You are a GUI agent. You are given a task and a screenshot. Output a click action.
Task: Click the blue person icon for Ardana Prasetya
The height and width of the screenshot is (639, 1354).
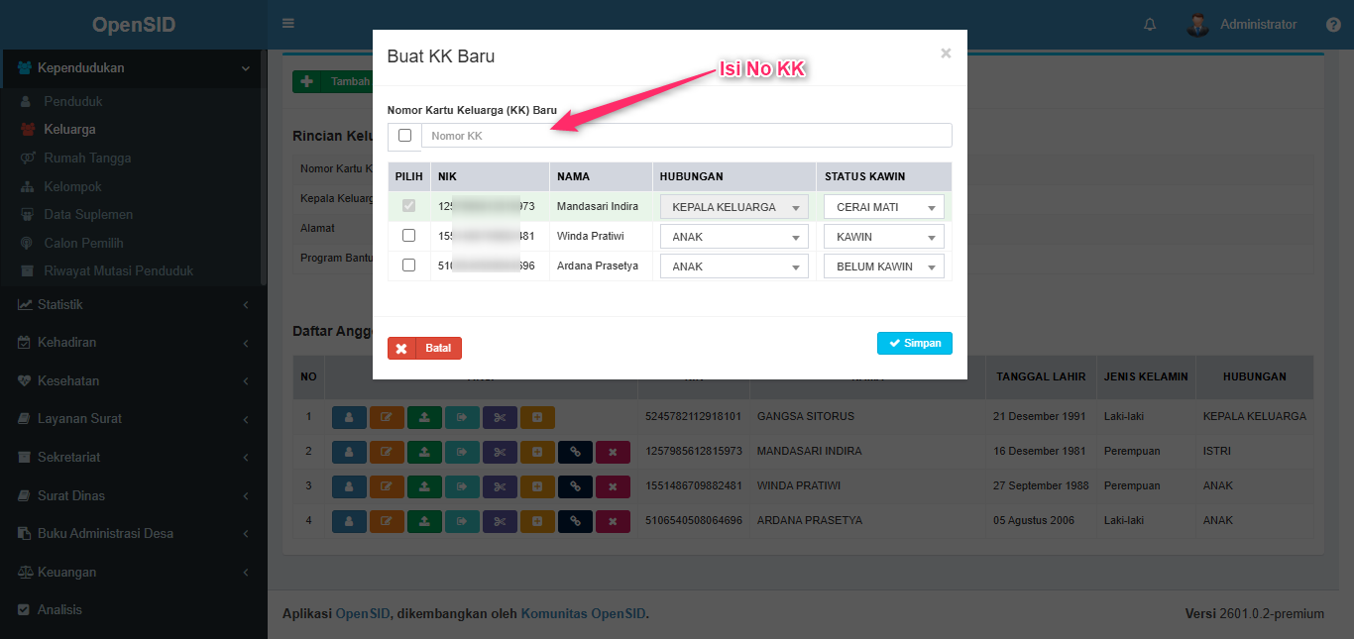(349, 521)
